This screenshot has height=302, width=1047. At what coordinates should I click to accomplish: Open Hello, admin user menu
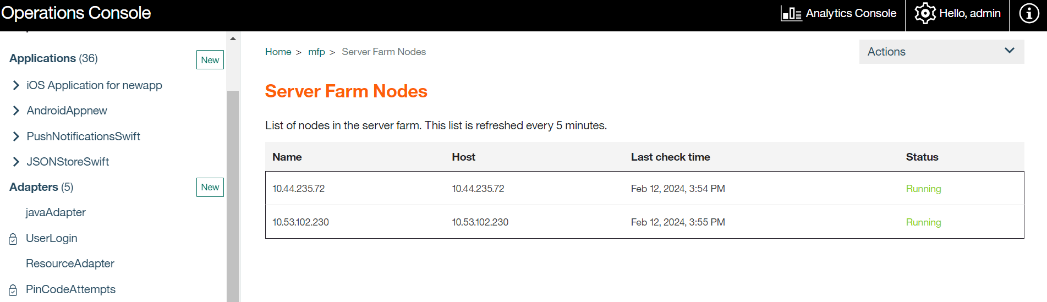coord(969,13)
